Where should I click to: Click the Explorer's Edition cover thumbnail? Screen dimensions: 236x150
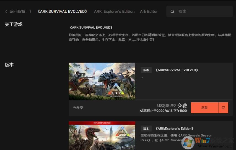(x=102, y=136)
